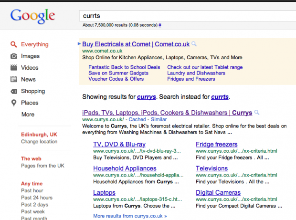This screenshot has height=220, width=296.
Task: Select the Everything search filter
Action: tap(35, 44)
